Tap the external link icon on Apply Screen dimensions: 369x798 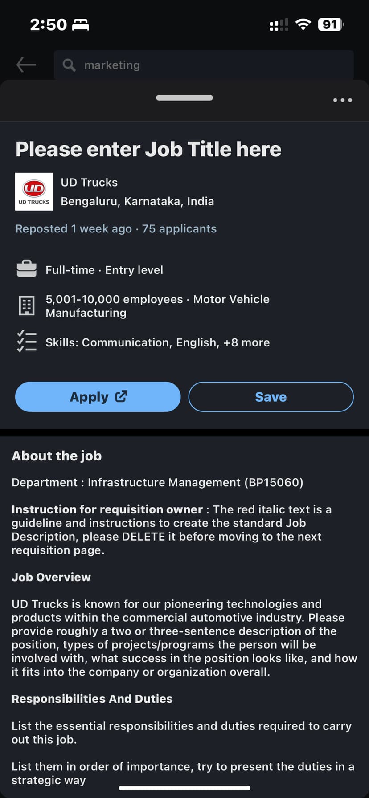[x=121, y=396]
